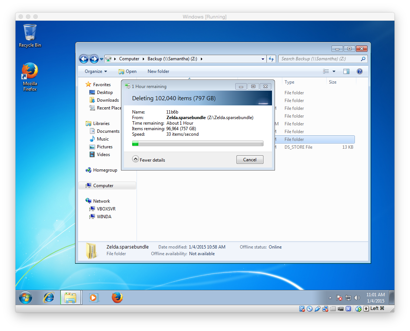Show hidden tray icons
This screenshot has height=331, width=410.
pyautogui.click(x=330, y=298)
